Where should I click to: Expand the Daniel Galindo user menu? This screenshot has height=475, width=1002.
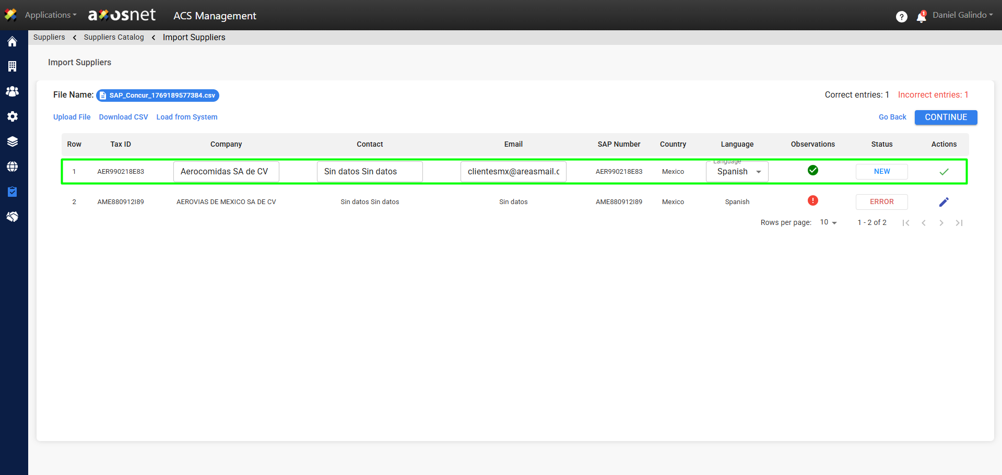pos(962,15)
